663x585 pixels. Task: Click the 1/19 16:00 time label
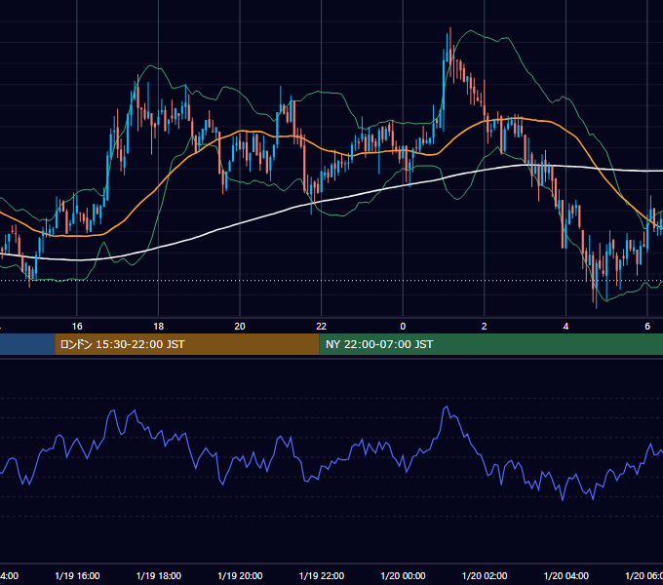77,575
